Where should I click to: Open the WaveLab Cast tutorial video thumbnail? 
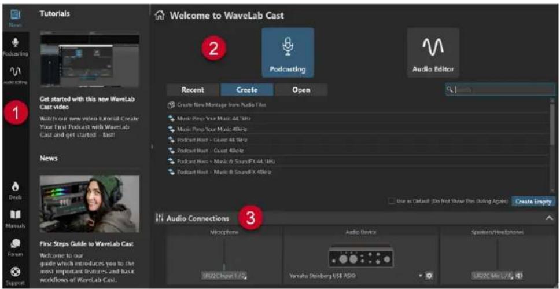pyautogui.click(x=90, y=60)
